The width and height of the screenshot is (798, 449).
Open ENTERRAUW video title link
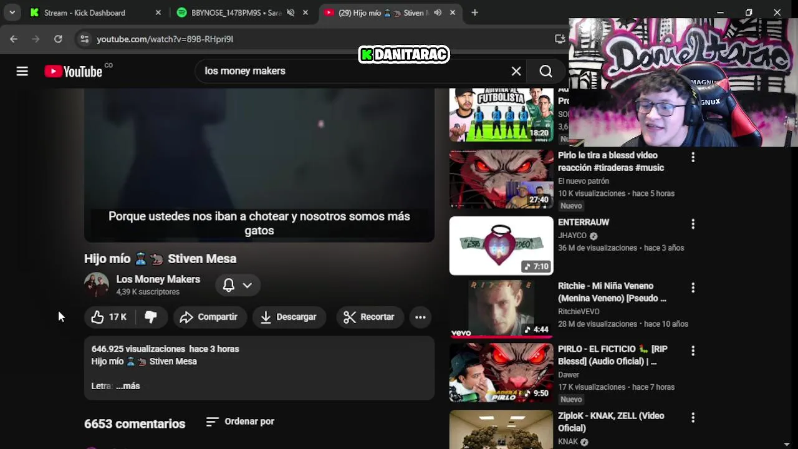click(584, 222)
